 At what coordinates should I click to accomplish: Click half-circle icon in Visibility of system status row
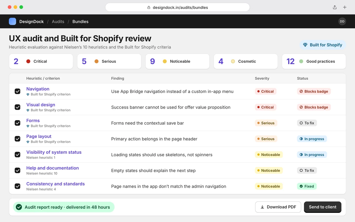point(301,155)
